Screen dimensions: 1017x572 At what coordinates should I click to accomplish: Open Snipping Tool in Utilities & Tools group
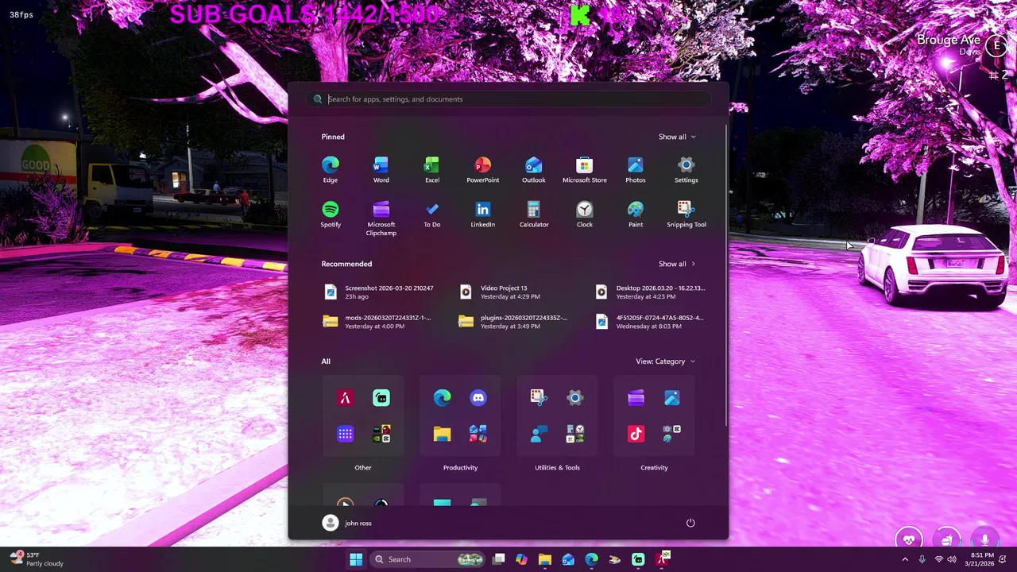tap(539, 398)
